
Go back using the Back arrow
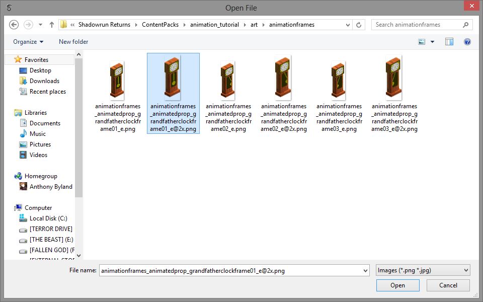14,25
